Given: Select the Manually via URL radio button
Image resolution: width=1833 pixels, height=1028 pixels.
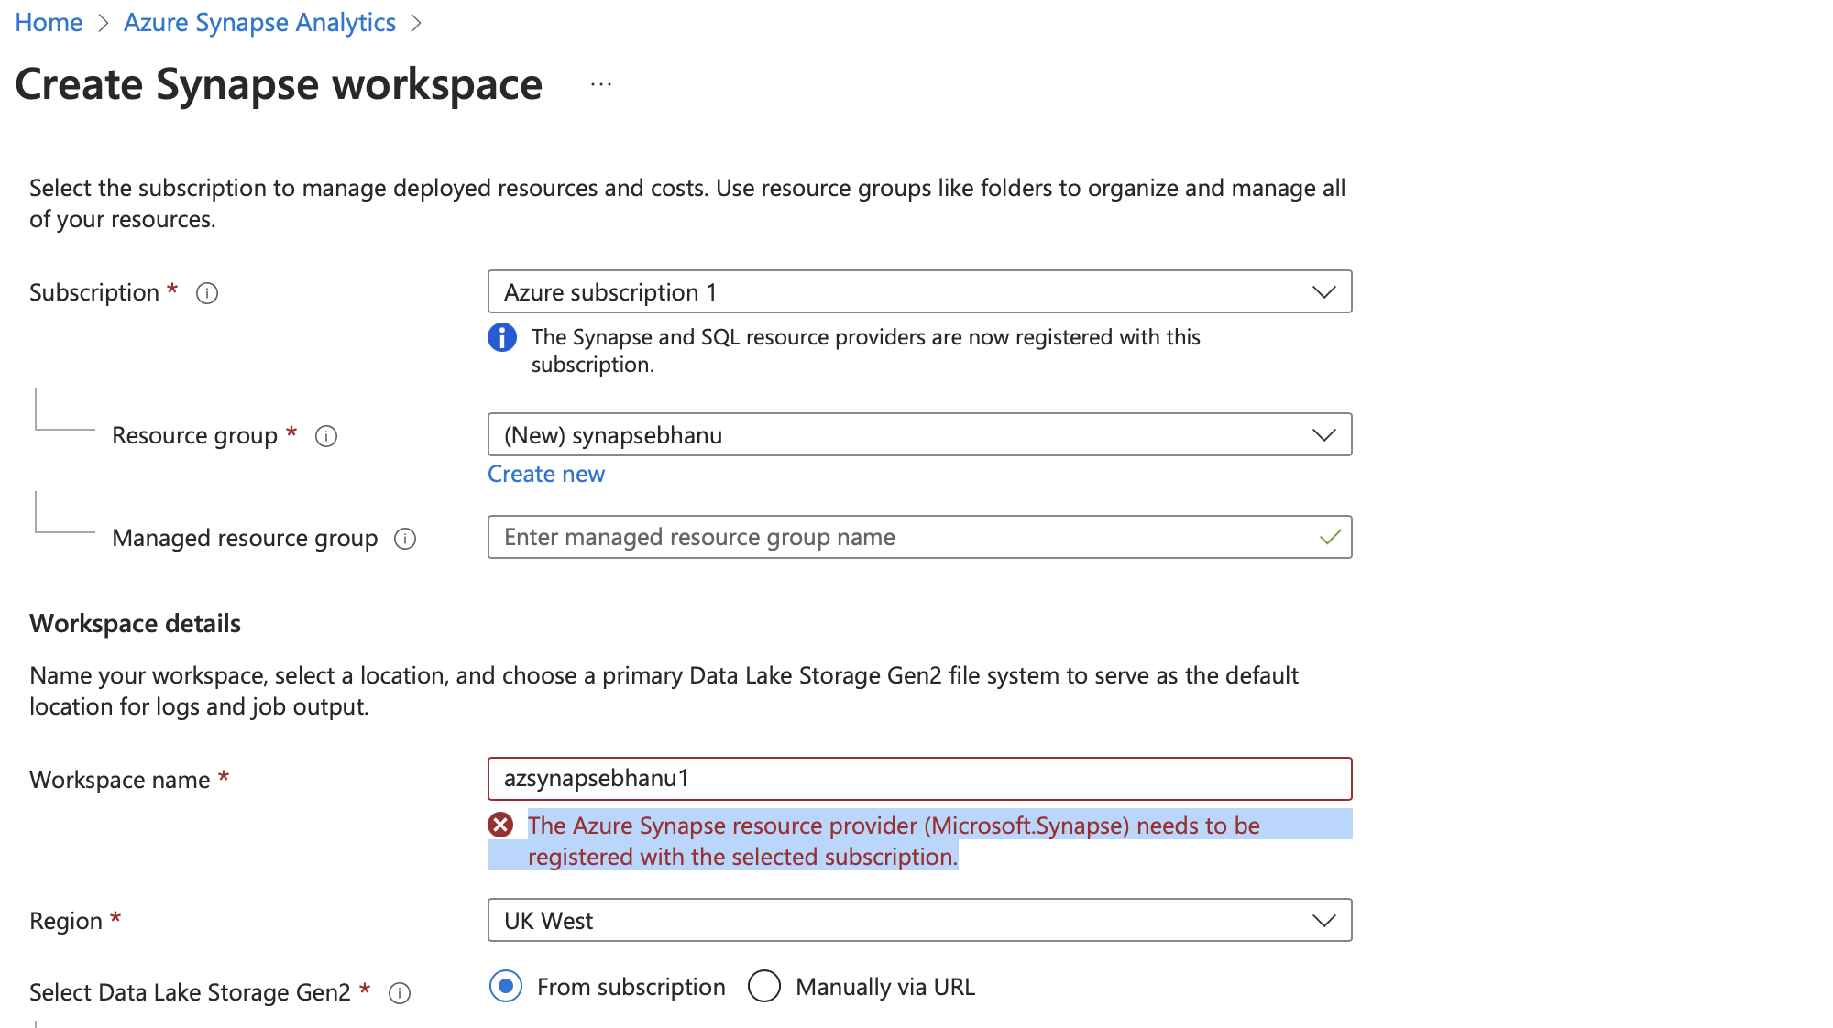Looking at the screenshot, I should [x=764, y=987].
